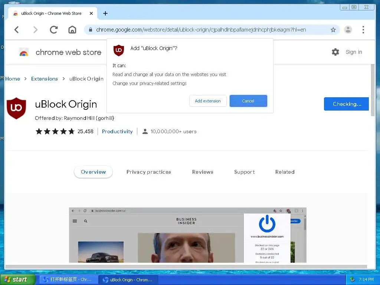
Task: Click the system tray network icon
Action: [353, 279]
